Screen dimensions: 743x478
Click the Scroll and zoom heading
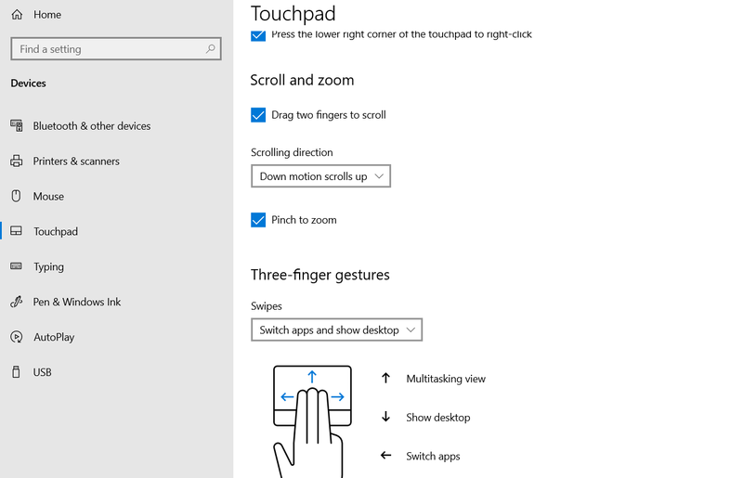point(302,80)
